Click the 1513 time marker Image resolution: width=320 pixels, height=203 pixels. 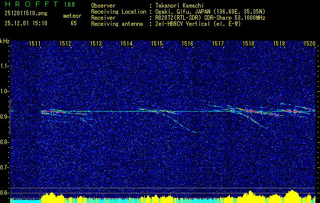[x=96, y=43]
